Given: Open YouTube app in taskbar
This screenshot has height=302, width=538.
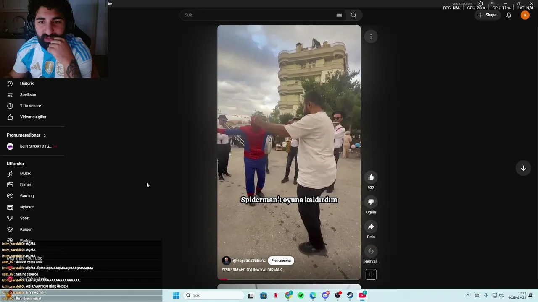Looking at the screenshot, I should click(362, 295).
